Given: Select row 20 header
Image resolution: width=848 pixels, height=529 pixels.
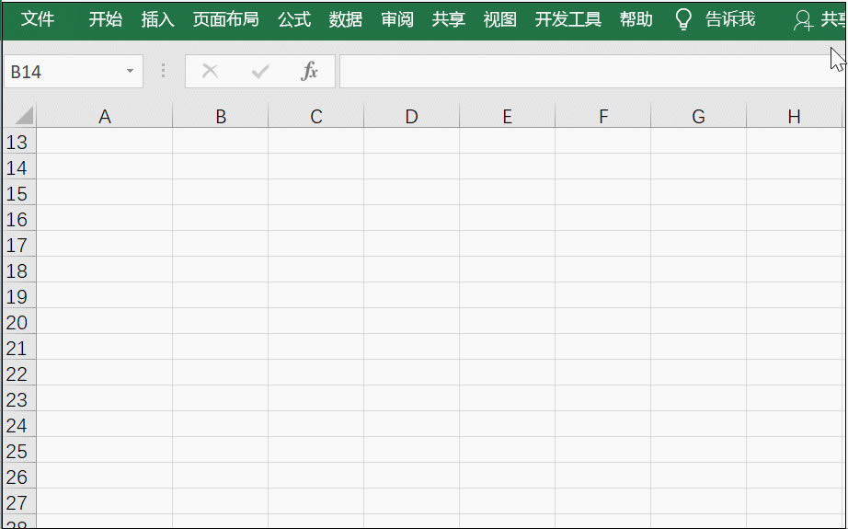Looking at the screenshot, I should click(17, 323).
